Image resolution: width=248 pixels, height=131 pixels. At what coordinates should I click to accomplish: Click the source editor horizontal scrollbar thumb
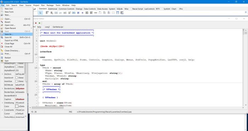pyautogui.click(x=47, y=108)
